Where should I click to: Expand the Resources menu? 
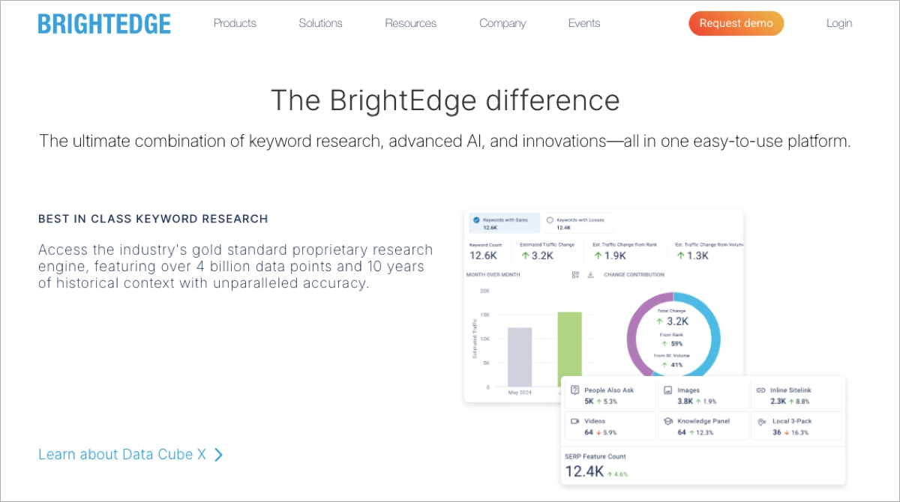click(410, 23)
